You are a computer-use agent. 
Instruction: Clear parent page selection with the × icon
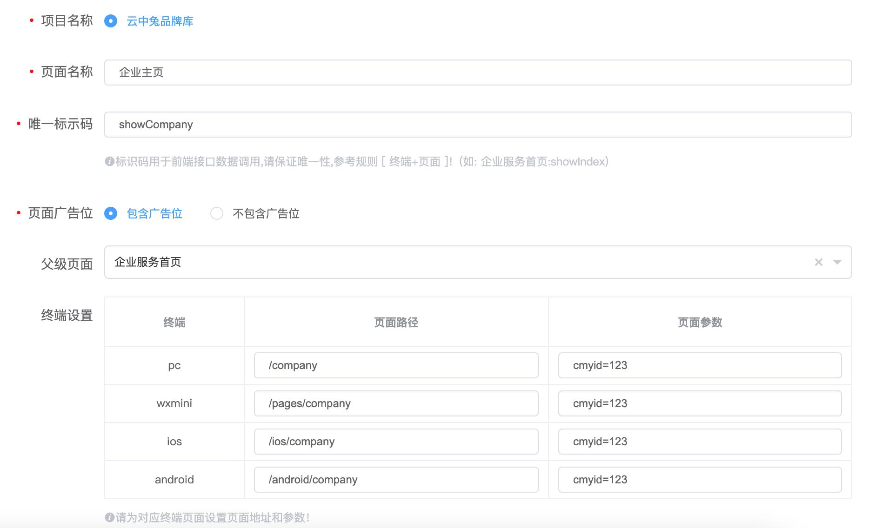(x=819, y=262)
